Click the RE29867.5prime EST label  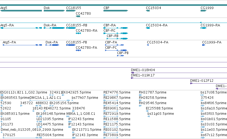coord(117,98)
